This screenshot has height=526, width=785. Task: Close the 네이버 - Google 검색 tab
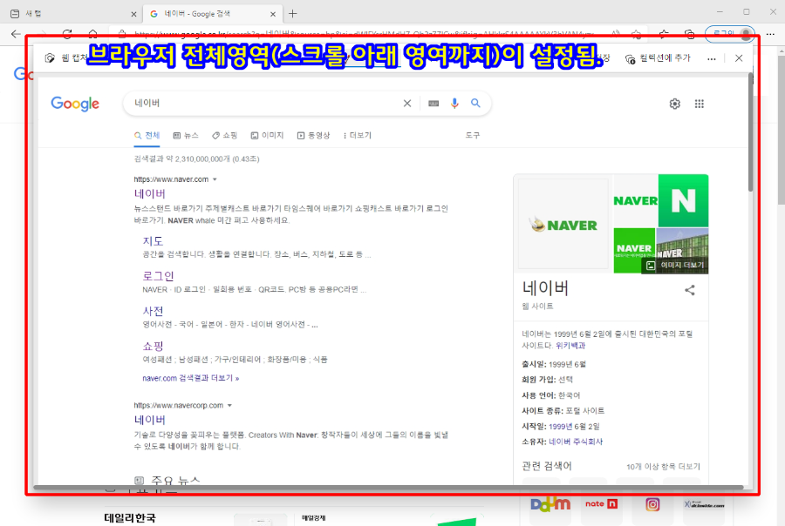coord(273,14)
